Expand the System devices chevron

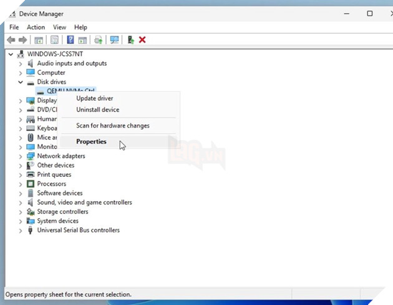[21, 221]
